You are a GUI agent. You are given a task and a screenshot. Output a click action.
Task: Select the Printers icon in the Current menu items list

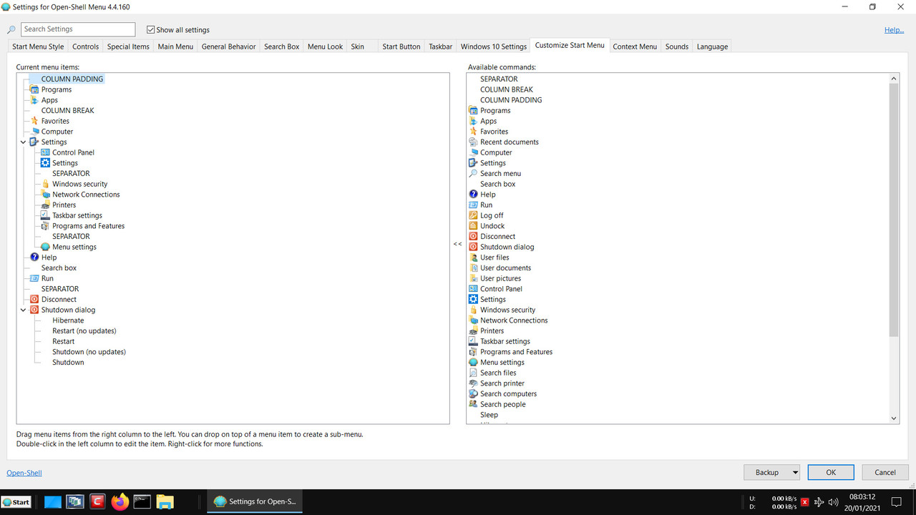pos(46,205)
